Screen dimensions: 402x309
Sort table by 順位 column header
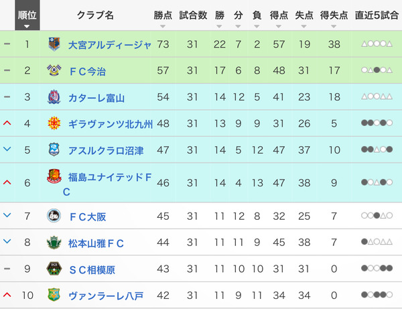(27, 15)
